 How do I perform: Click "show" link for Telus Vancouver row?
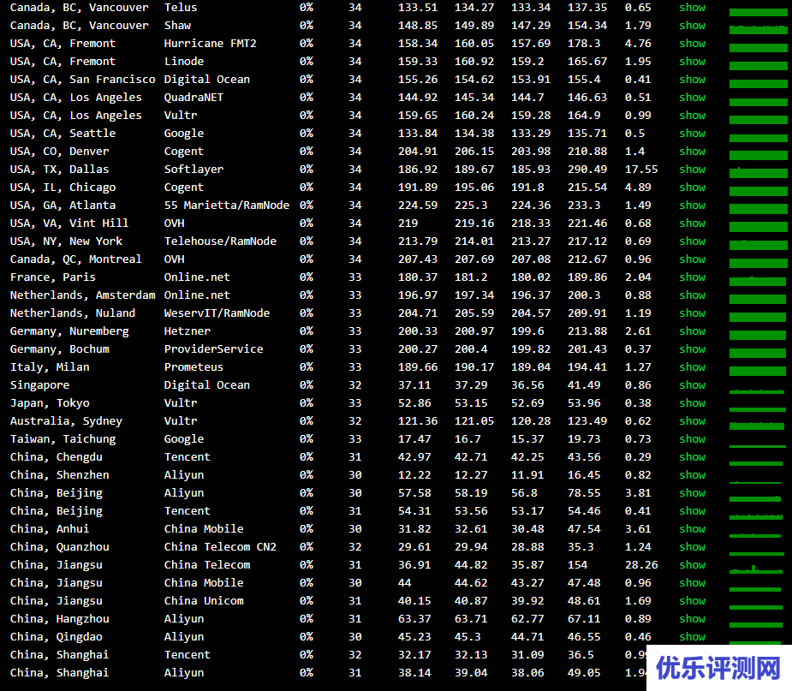pos(692,8)
